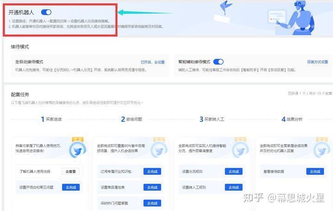Click the 设置转人工规则 task label
This screenshot has width=333, height=211.
(194, 187)
